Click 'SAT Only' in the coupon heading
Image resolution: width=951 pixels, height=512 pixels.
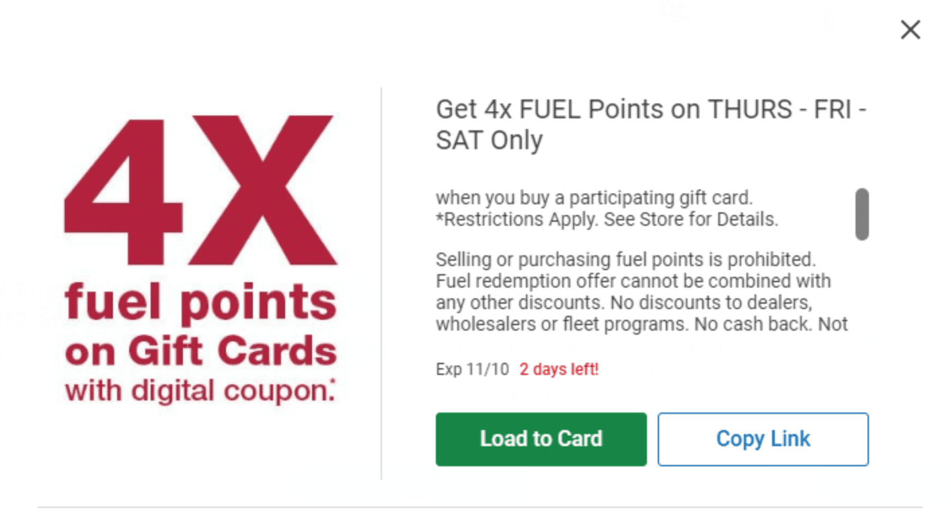pos(489,140)
